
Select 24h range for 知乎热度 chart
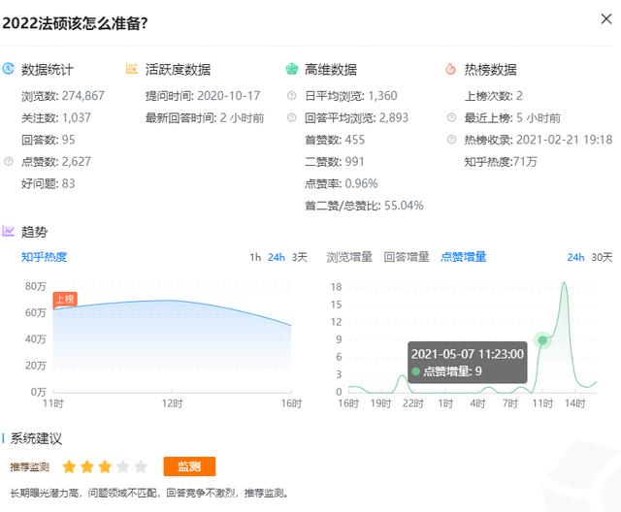pos(277,257)
